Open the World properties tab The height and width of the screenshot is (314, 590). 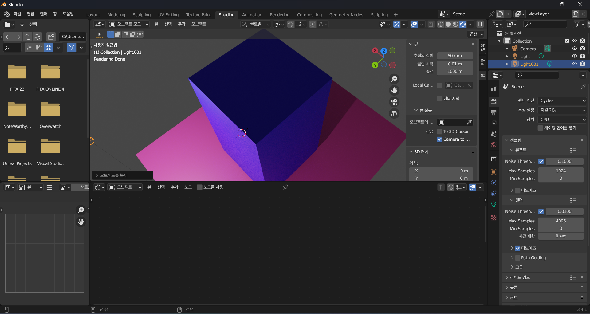(494, 145)
